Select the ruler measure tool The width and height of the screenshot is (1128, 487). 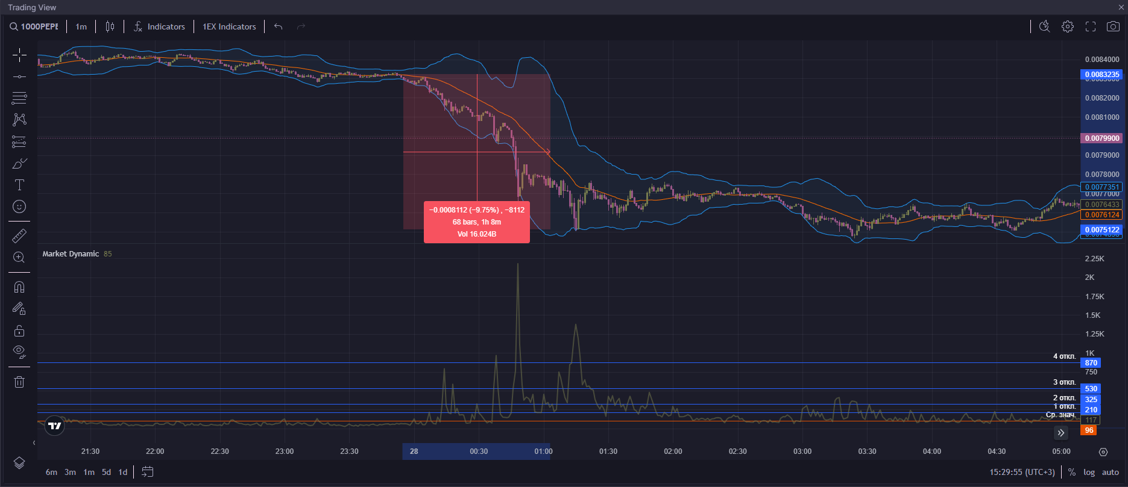pyautogui.click(x=19, y=235)
